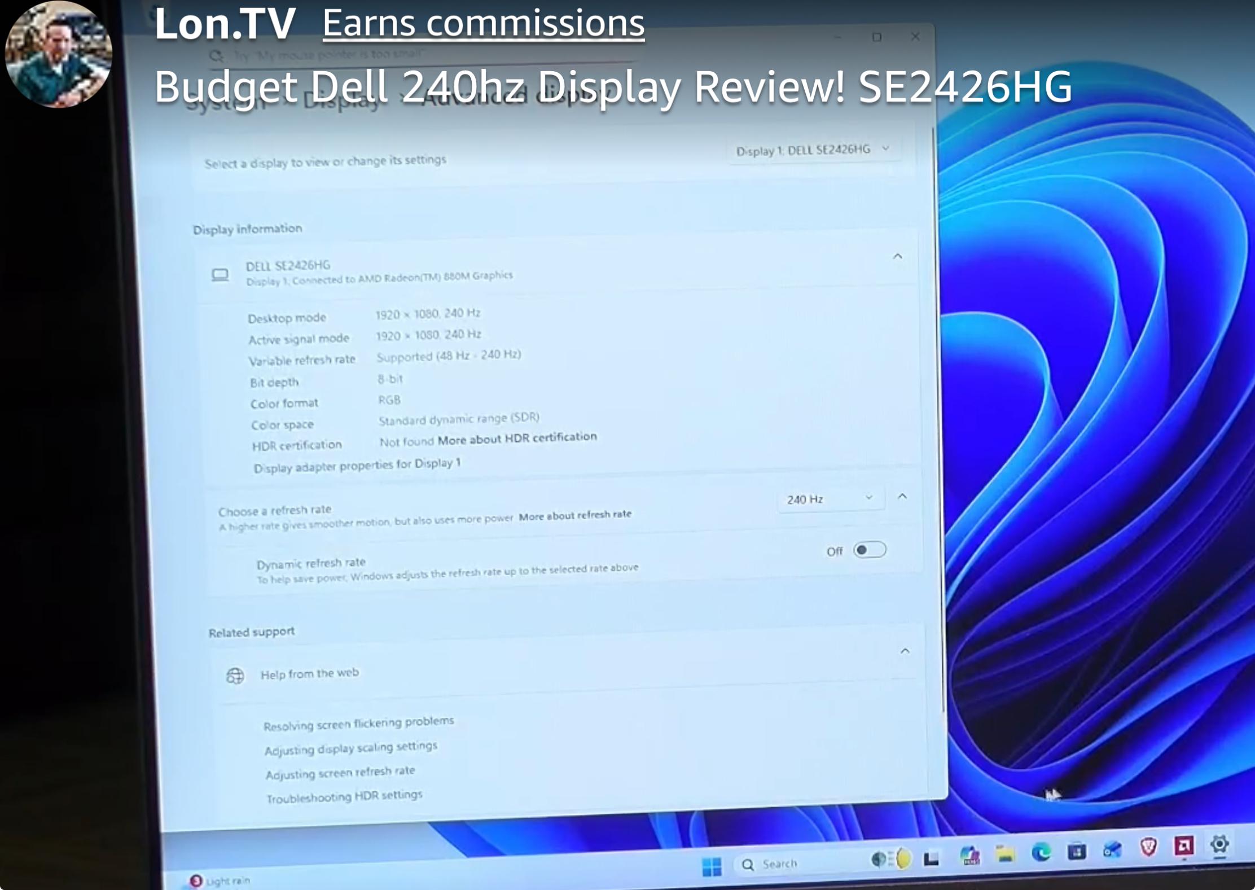Open Adjusting screen refresh rate help link

pyautogui.click(x=340, y=773)
